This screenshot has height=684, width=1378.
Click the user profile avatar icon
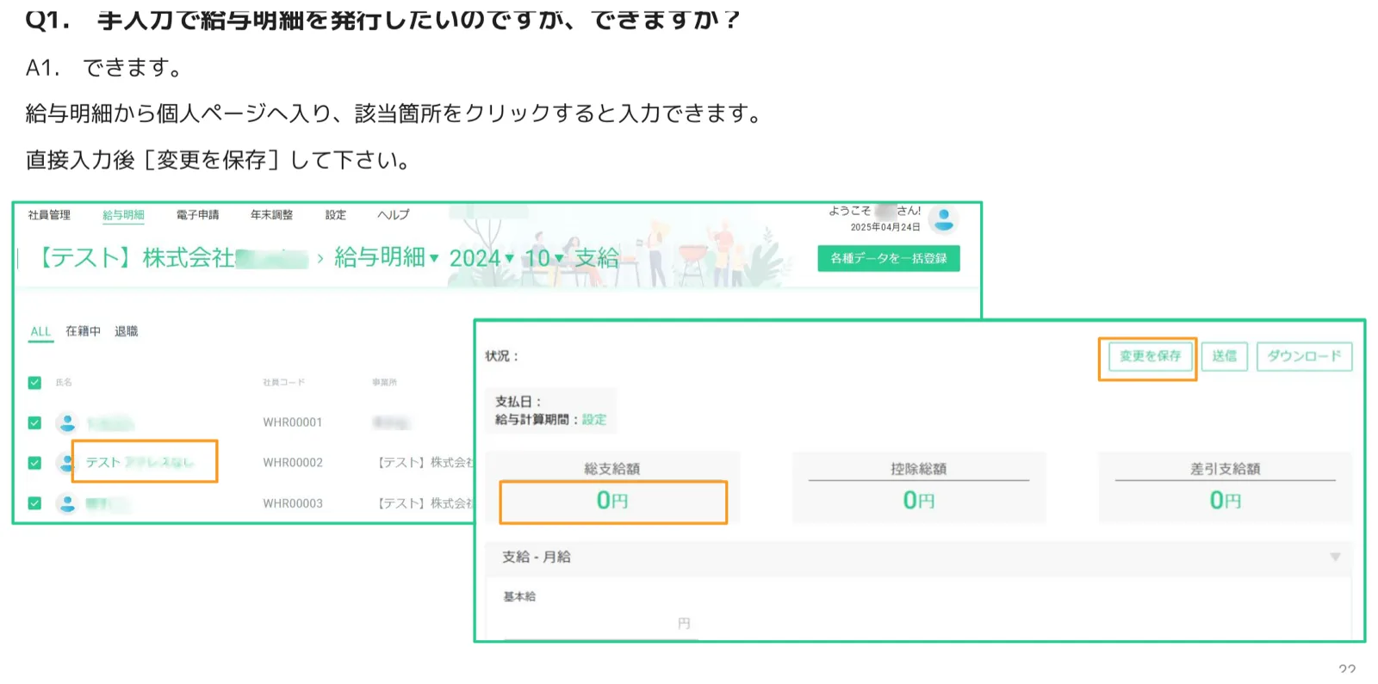coord(944,220)
